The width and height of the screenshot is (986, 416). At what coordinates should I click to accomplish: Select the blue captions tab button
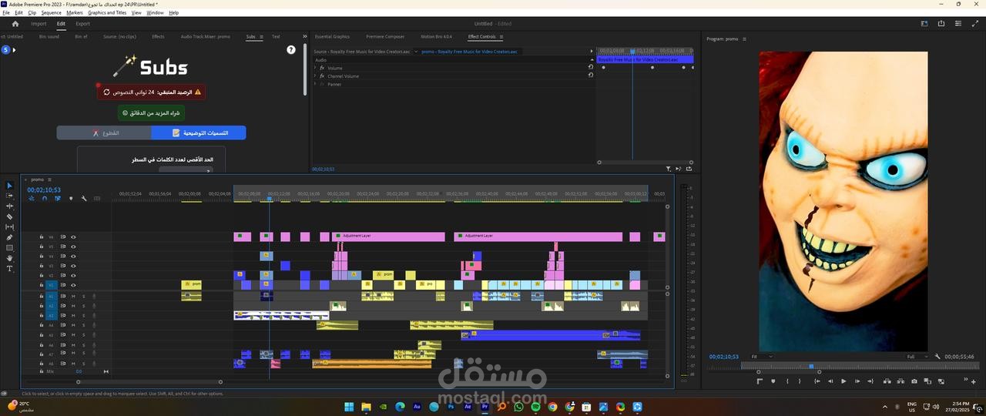[x=199, y=133]
